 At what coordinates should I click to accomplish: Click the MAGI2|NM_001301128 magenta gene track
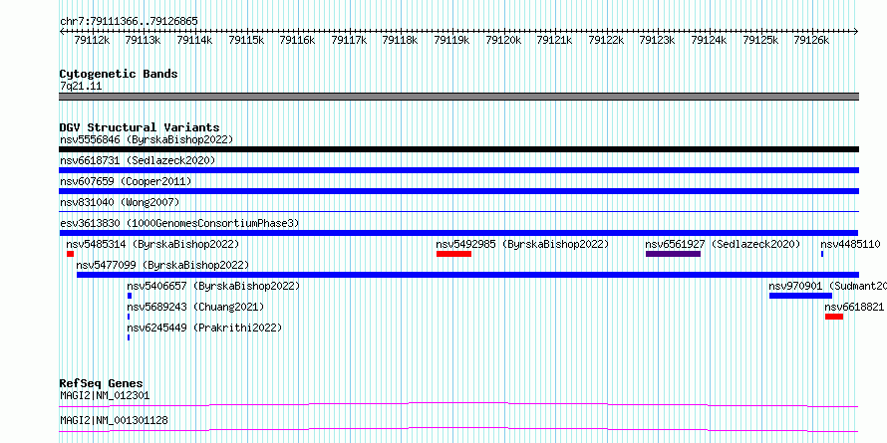(x=458, y=429)
